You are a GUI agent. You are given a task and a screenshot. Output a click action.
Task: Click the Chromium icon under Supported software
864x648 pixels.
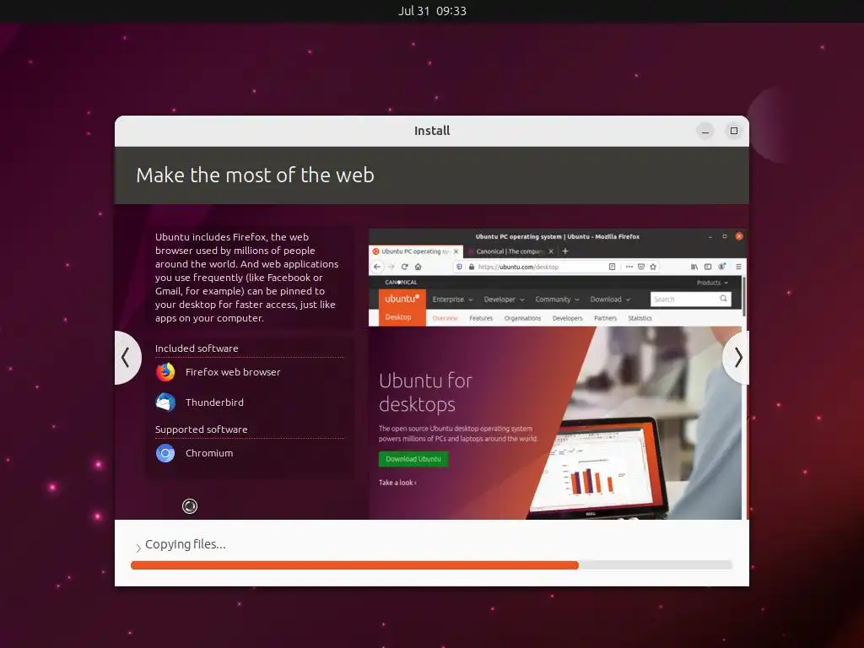coord(165,453)
